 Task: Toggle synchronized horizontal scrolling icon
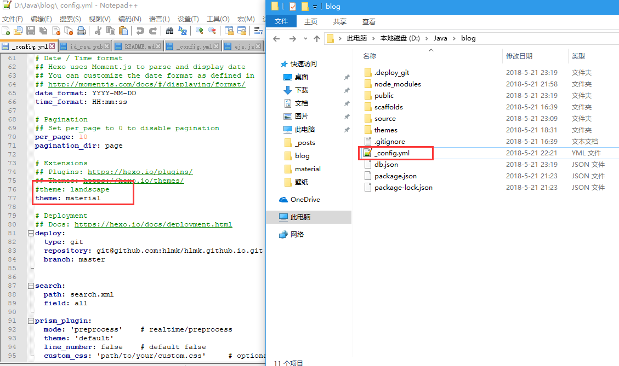pos(241,31)
